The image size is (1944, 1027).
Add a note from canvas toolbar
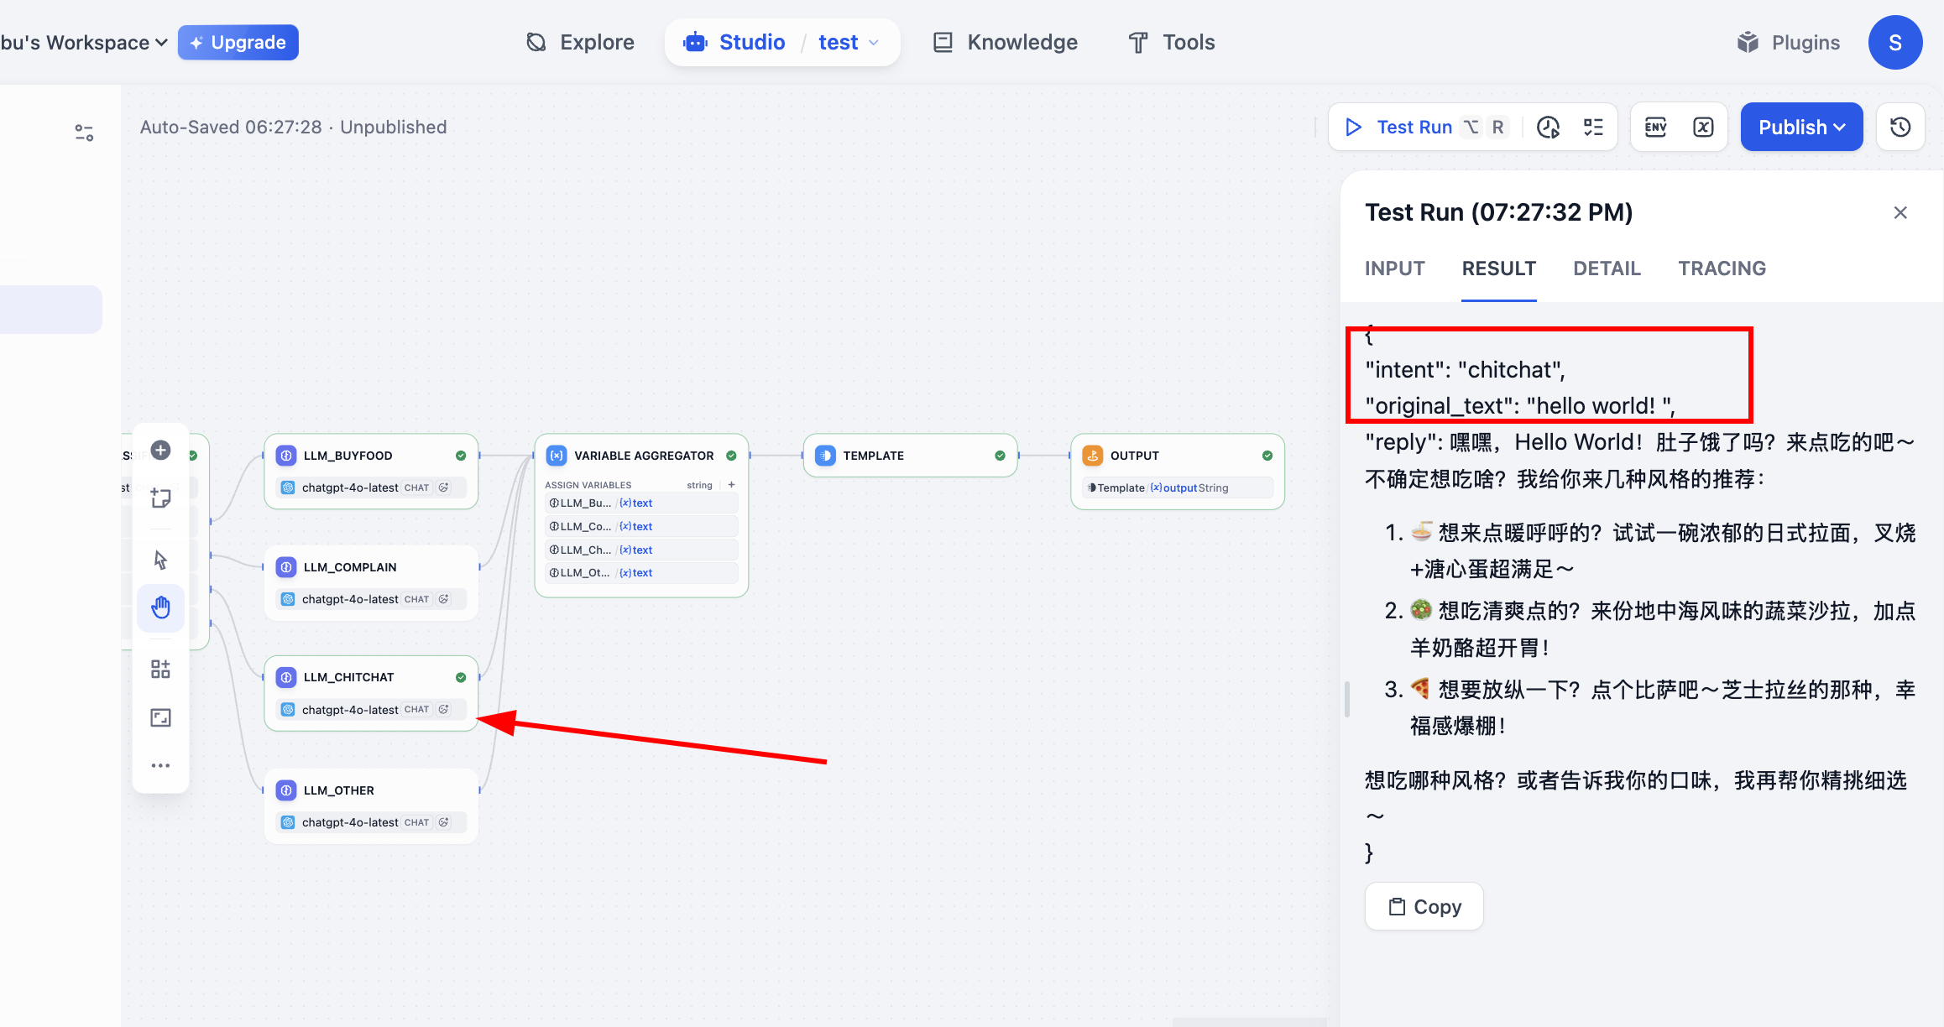[x=161, y=498]
